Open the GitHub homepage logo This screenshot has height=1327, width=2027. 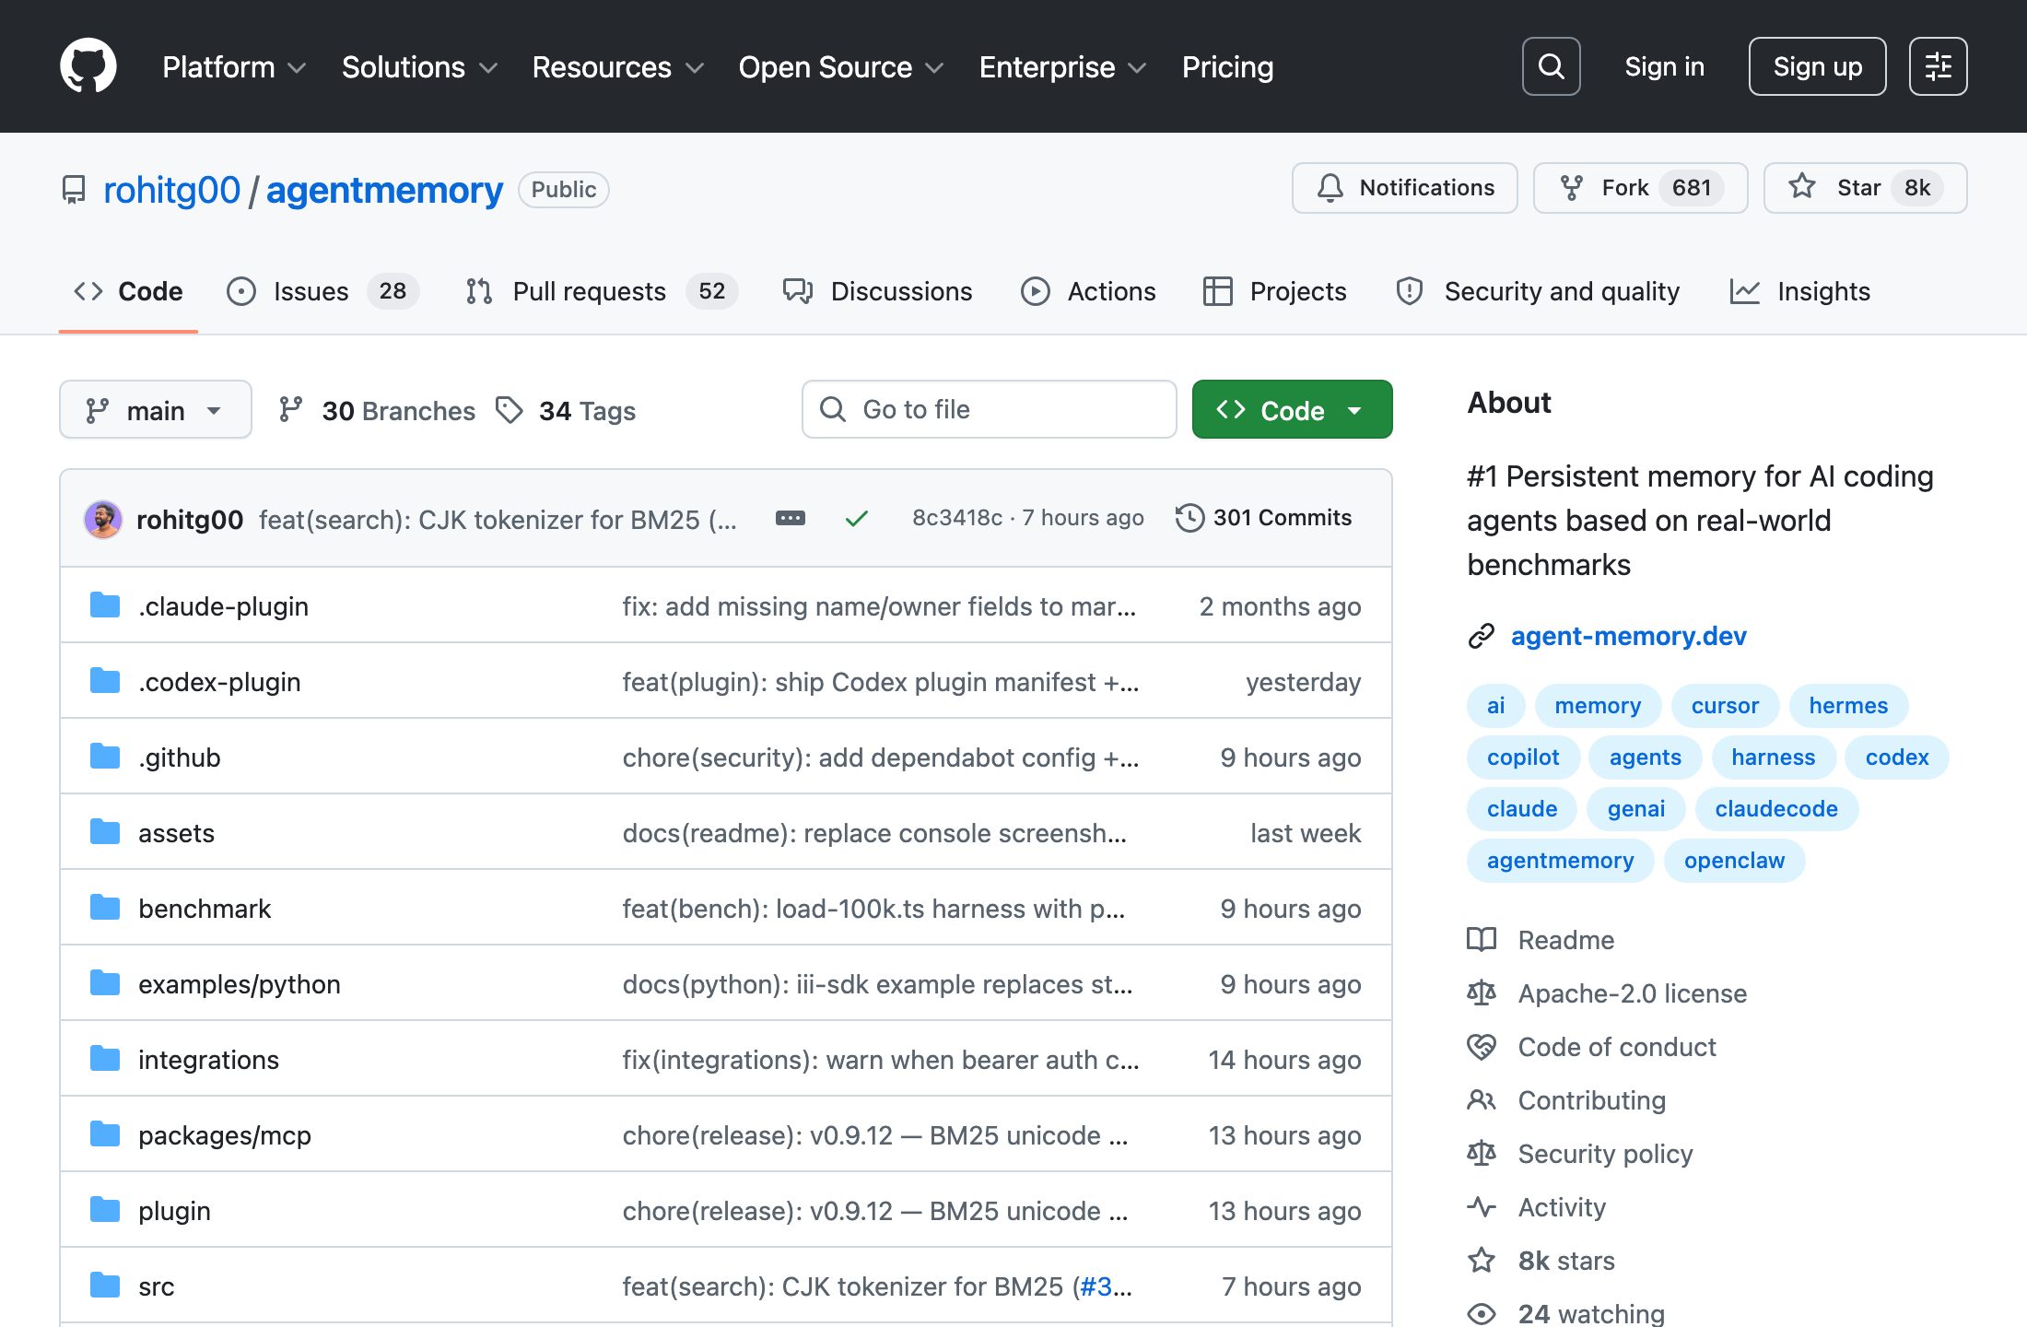click(x=88, y=66)
